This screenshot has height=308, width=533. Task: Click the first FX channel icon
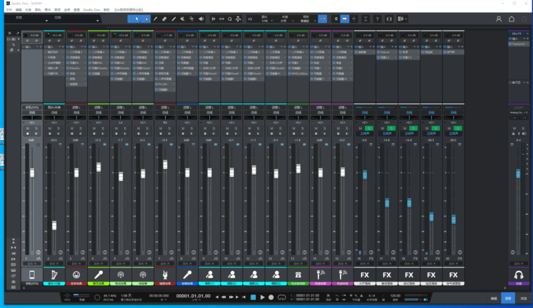point(364,274)
